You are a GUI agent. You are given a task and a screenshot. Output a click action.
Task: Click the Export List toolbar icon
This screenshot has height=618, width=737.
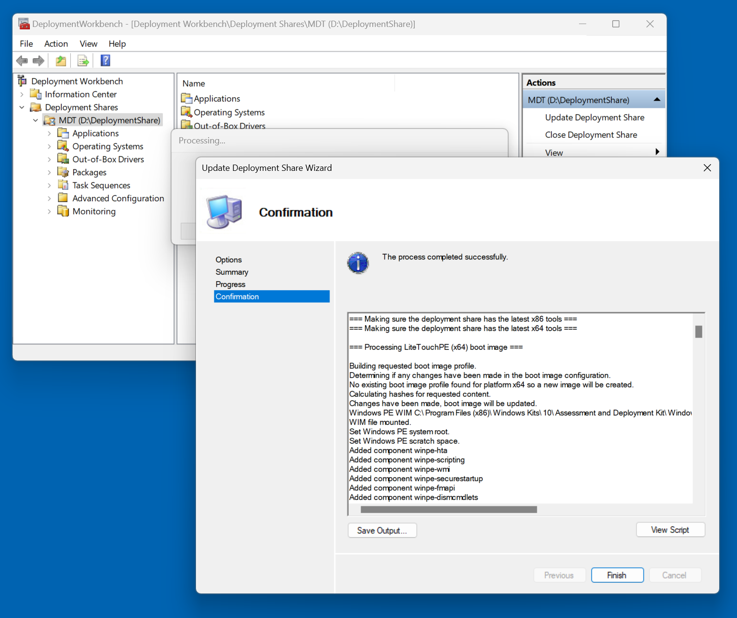pos(83,61)
